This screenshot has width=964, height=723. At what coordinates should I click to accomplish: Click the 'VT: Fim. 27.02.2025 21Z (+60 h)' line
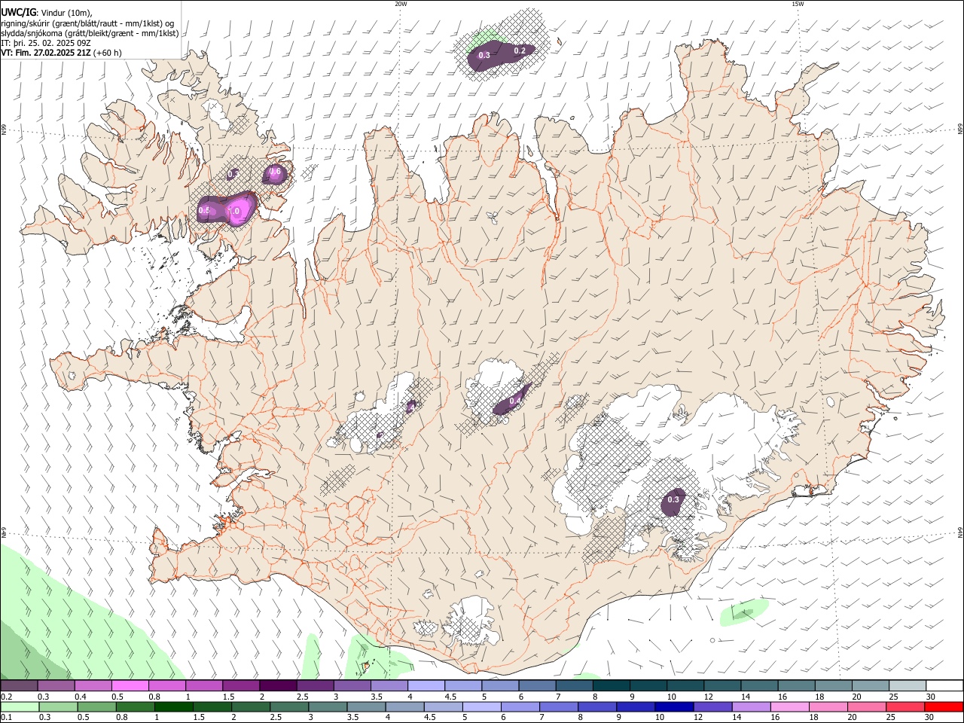(61, 53)
